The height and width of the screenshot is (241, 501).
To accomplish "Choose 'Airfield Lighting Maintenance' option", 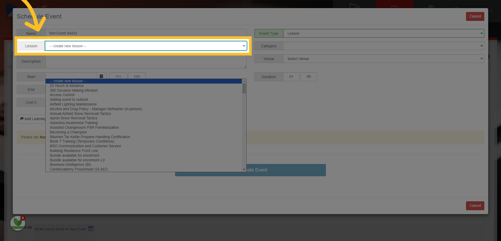I will pos(144,104).
